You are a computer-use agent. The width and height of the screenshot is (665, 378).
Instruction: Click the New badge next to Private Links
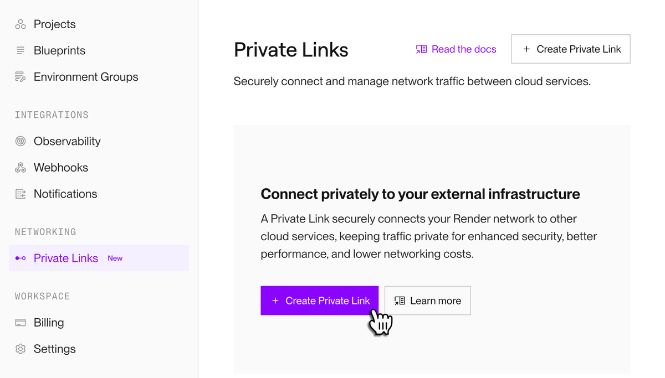[x=115, y=258]
